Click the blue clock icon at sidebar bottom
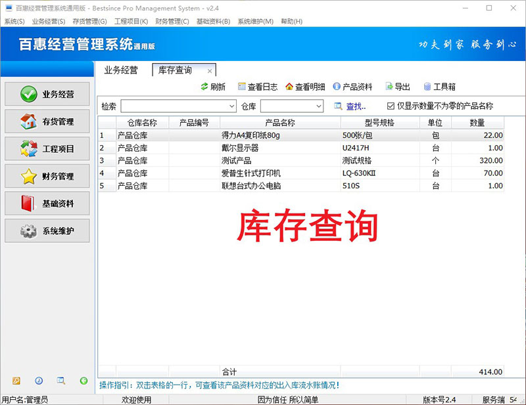This screenshot has width=526, height=405. (x=39, y=381)
